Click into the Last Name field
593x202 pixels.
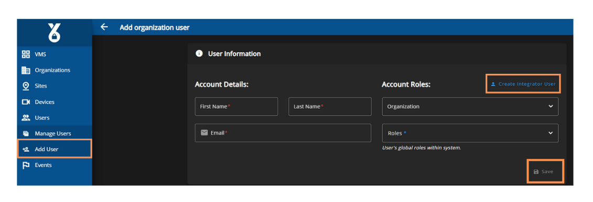click(330, 106)
